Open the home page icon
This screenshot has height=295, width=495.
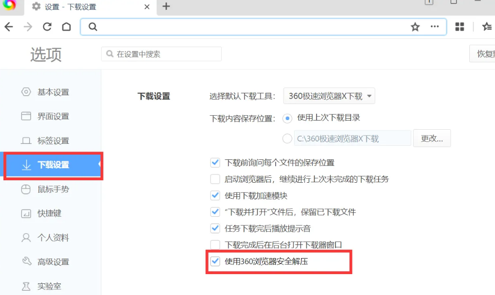tap(66, 27)
